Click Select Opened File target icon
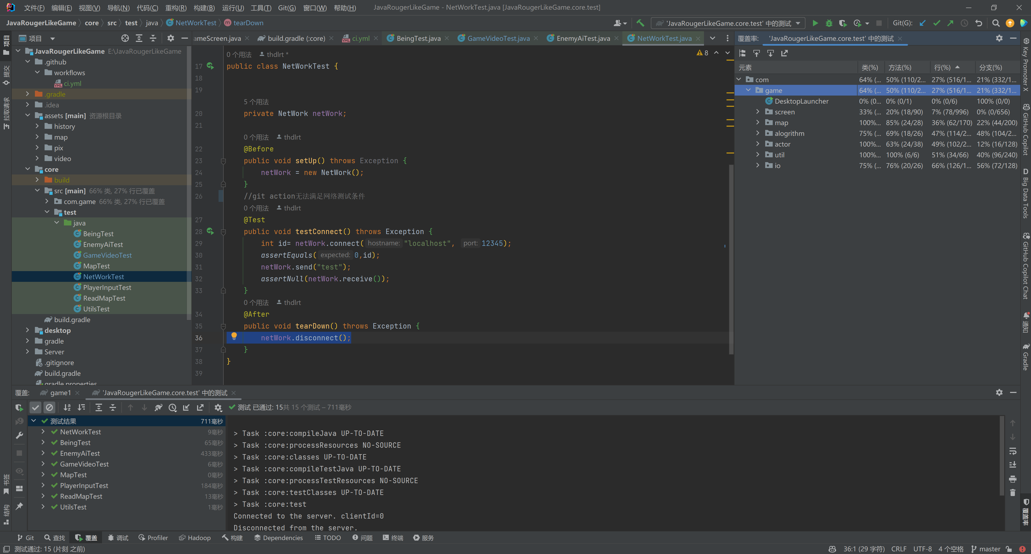This screenshot has width=1031, height=554. (125, 38)
